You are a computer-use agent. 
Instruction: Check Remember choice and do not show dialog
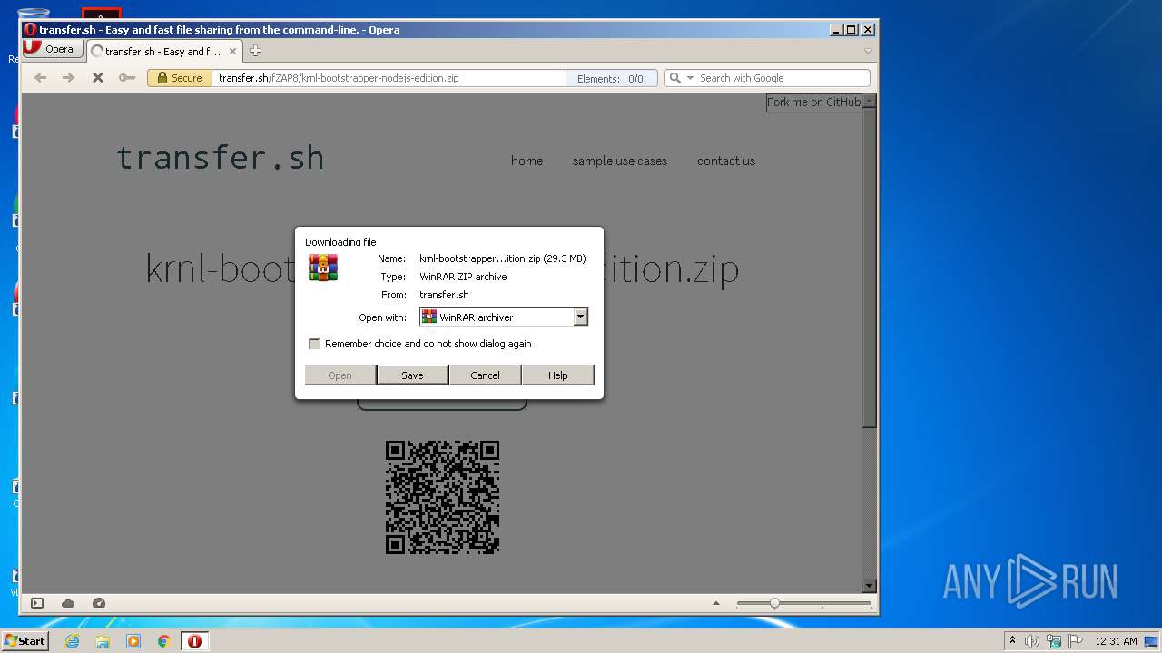314,344
